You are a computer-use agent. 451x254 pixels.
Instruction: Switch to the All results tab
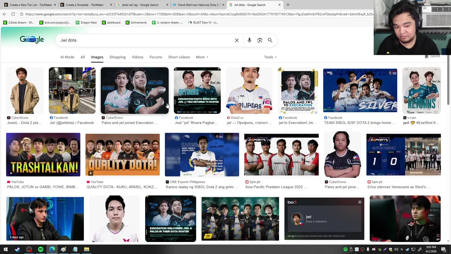point(82,57)
